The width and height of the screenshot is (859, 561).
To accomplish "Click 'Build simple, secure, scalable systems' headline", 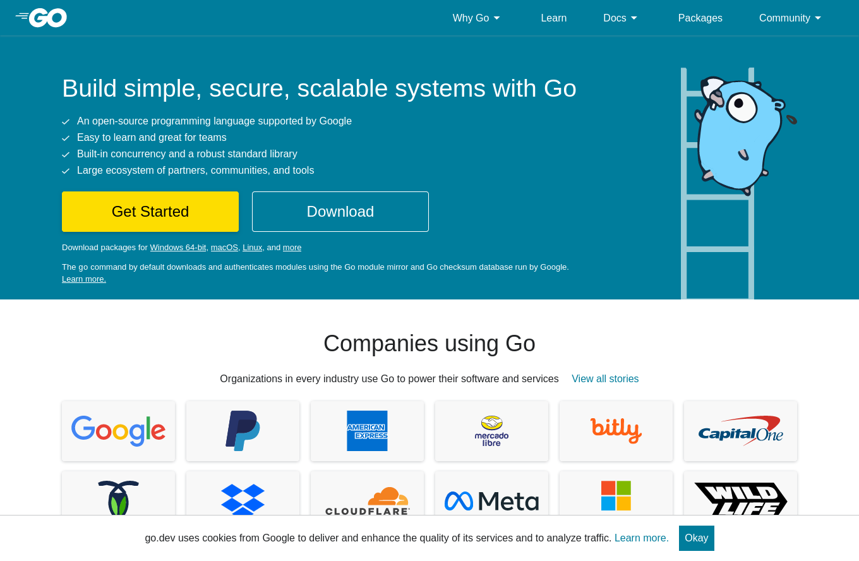I will click(x=319, y=88).
